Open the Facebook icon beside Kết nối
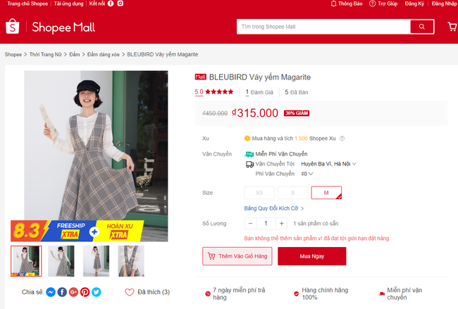This screenshot has height=309, width=458. [111, 4]
